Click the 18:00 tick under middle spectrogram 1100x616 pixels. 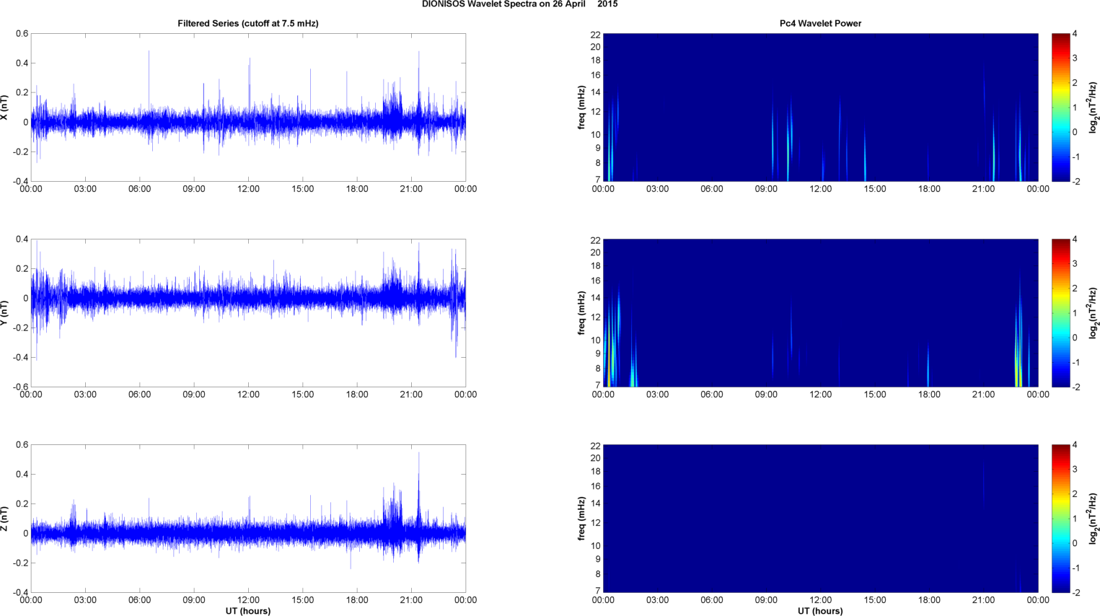click(x=929, y=395)
